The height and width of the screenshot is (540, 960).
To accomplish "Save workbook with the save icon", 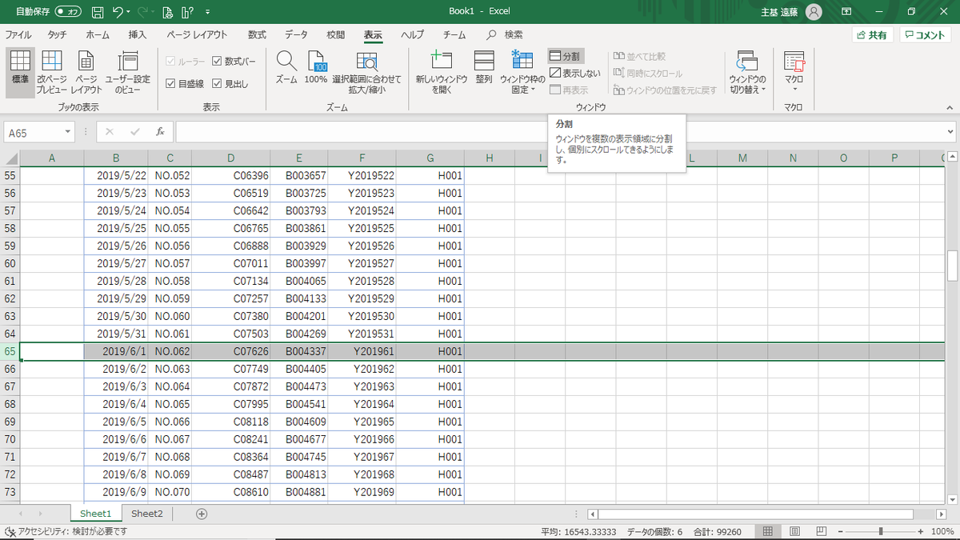I will point(98,12).
